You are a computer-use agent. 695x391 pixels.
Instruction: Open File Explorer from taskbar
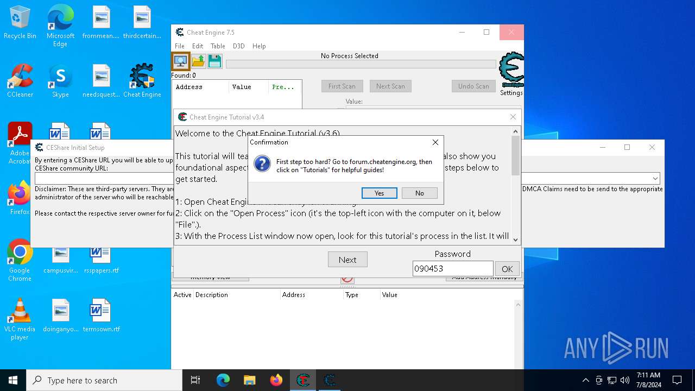(x=249, y=380)
